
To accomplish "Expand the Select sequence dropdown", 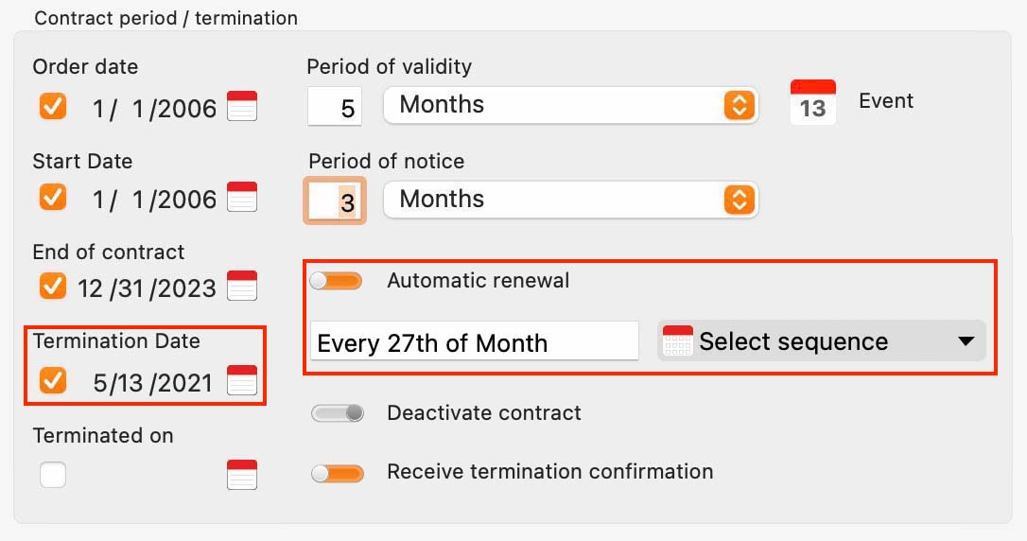I will [822, 340].
